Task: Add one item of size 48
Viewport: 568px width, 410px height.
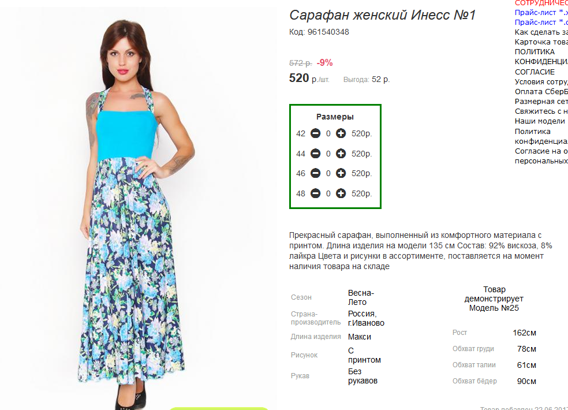Action: tap(341, 193)
